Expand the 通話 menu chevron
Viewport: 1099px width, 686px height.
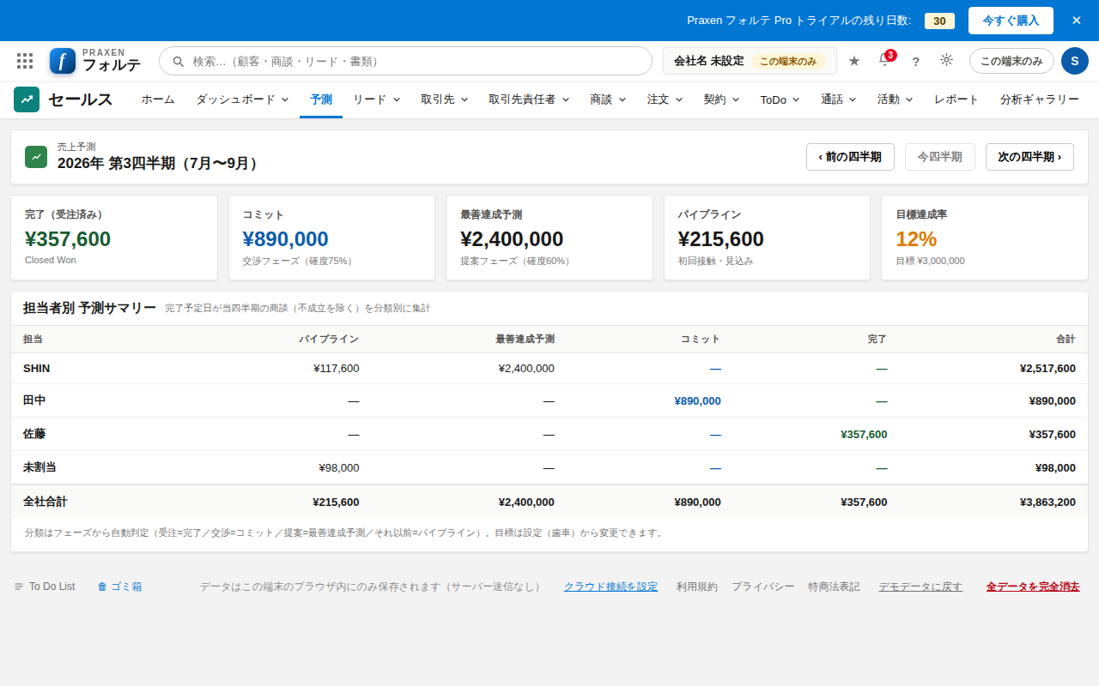853,99
